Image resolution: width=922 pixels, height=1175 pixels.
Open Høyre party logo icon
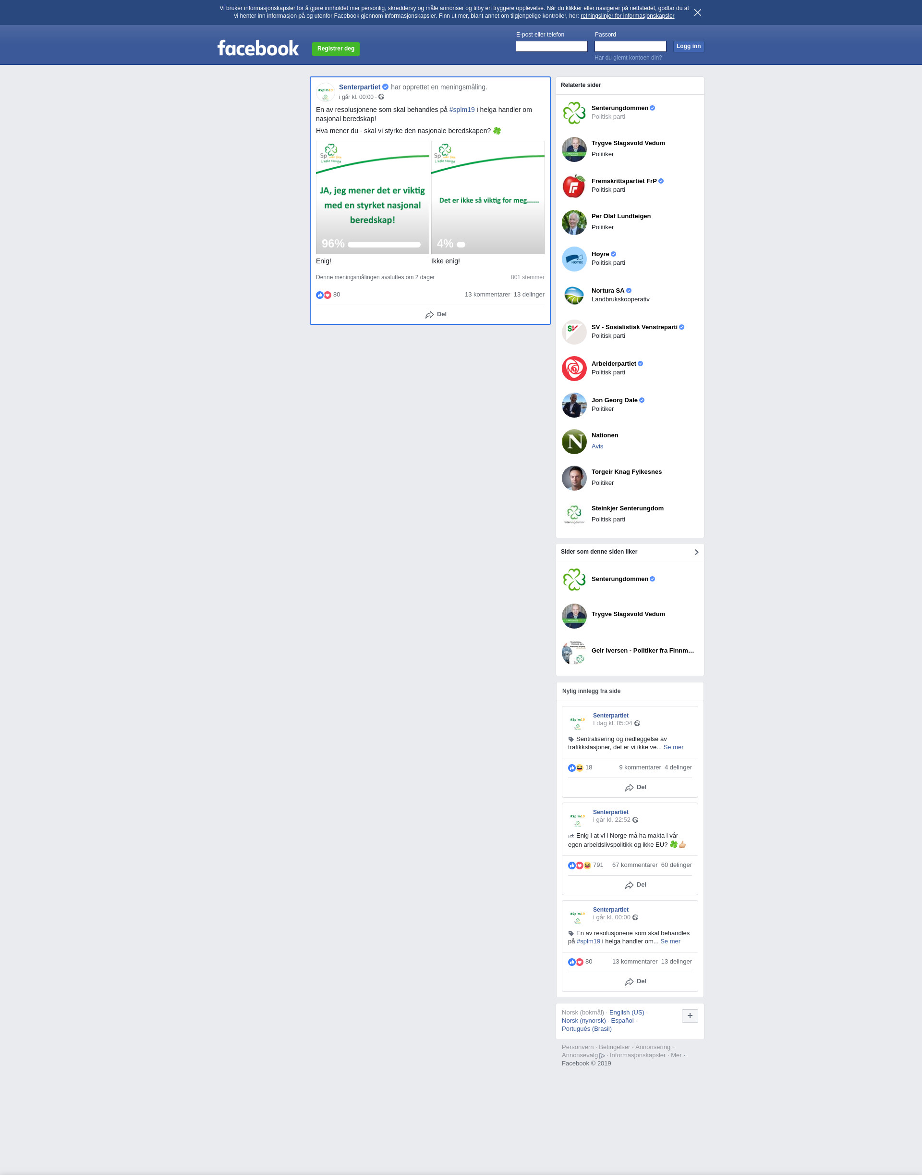574,259
